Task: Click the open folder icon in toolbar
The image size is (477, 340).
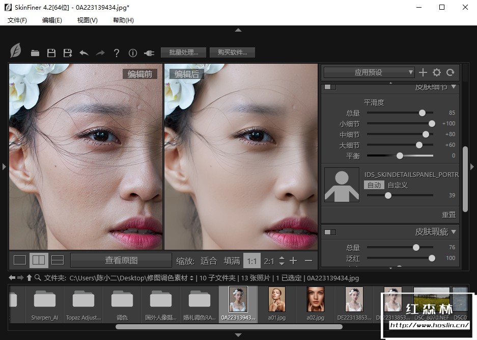Action: coord(35,53)
